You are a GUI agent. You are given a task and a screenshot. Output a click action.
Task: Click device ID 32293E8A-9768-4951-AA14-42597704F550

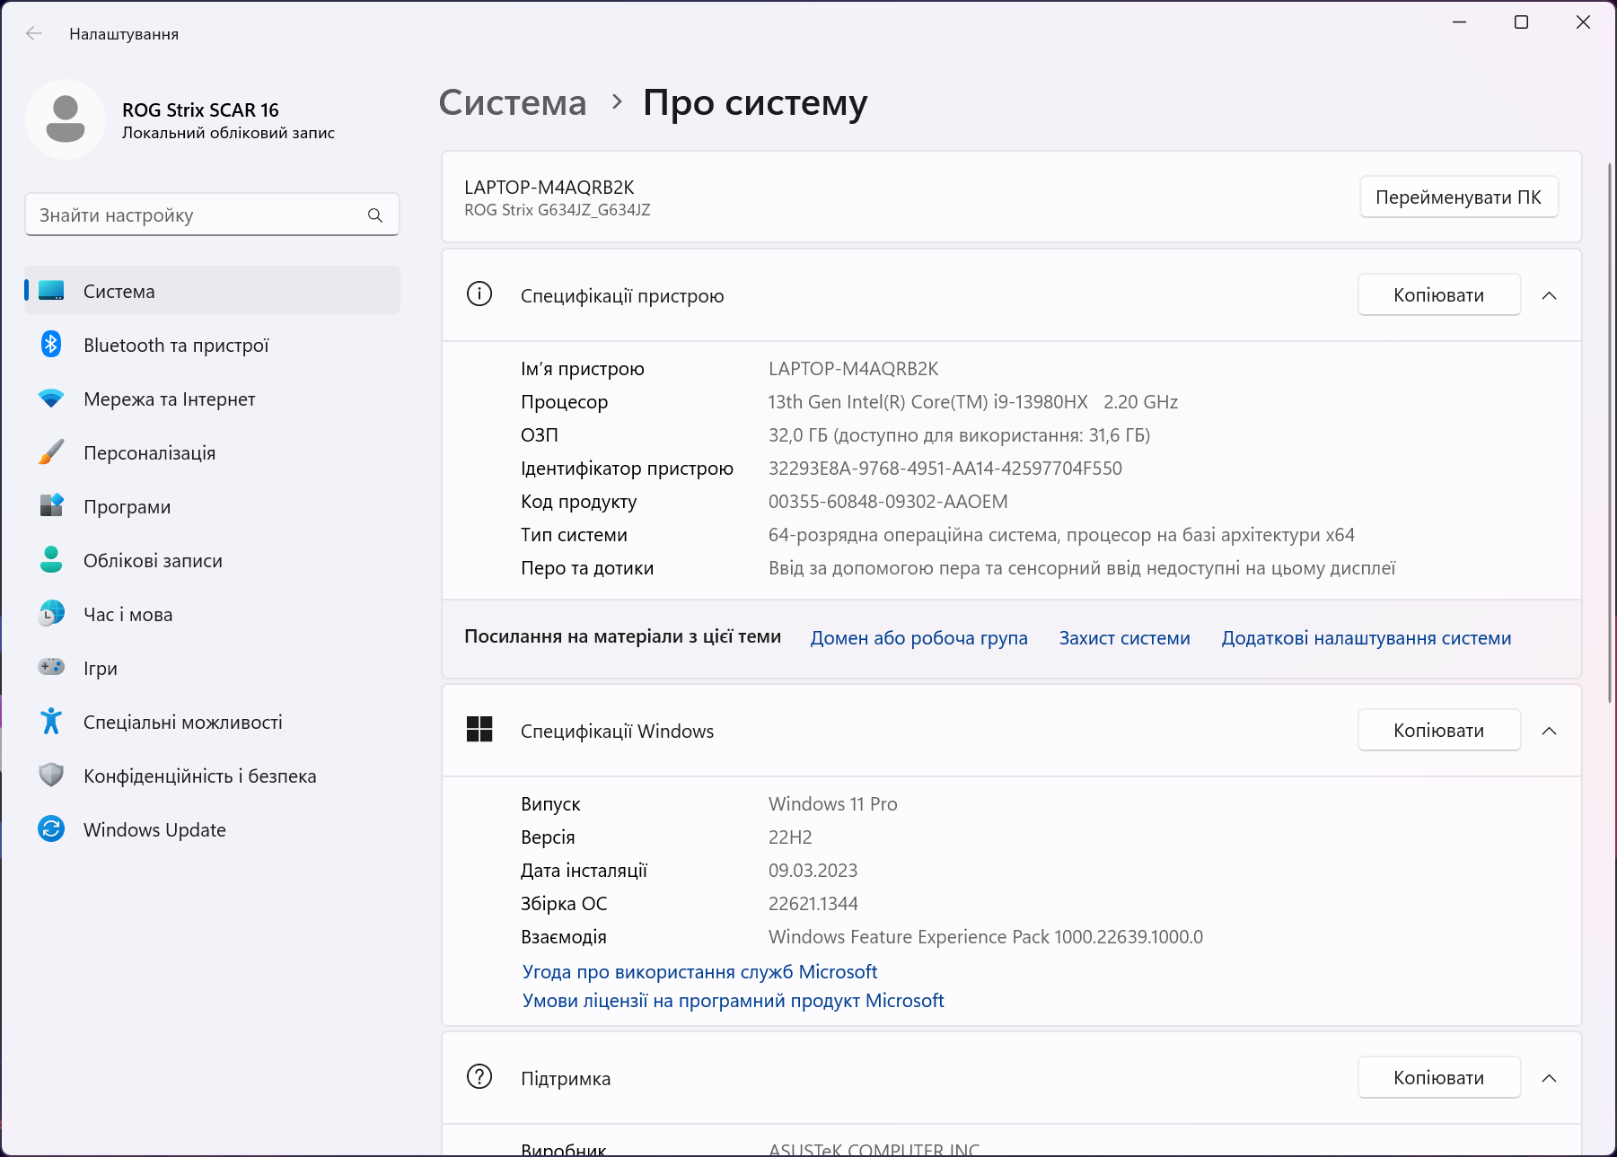[945, 469]
